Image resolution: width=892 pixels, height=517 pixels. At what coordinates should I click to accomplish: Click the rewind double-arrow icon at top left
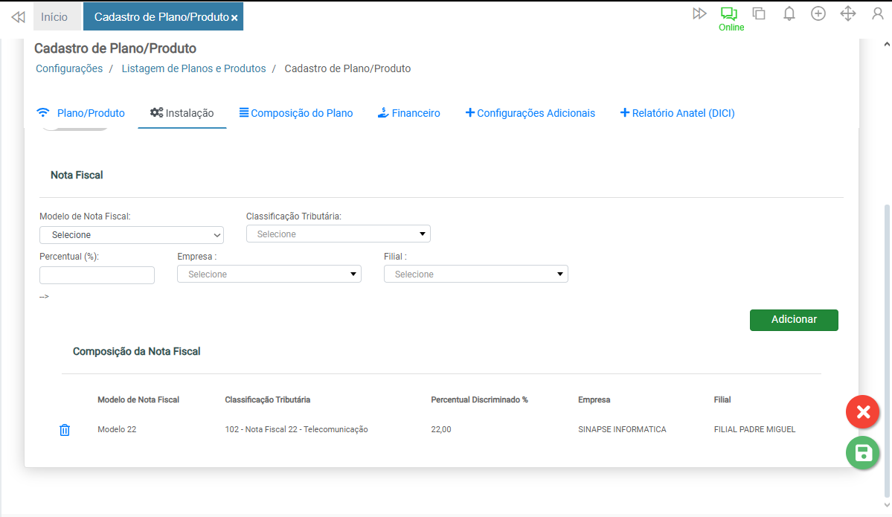click(18, 17)
